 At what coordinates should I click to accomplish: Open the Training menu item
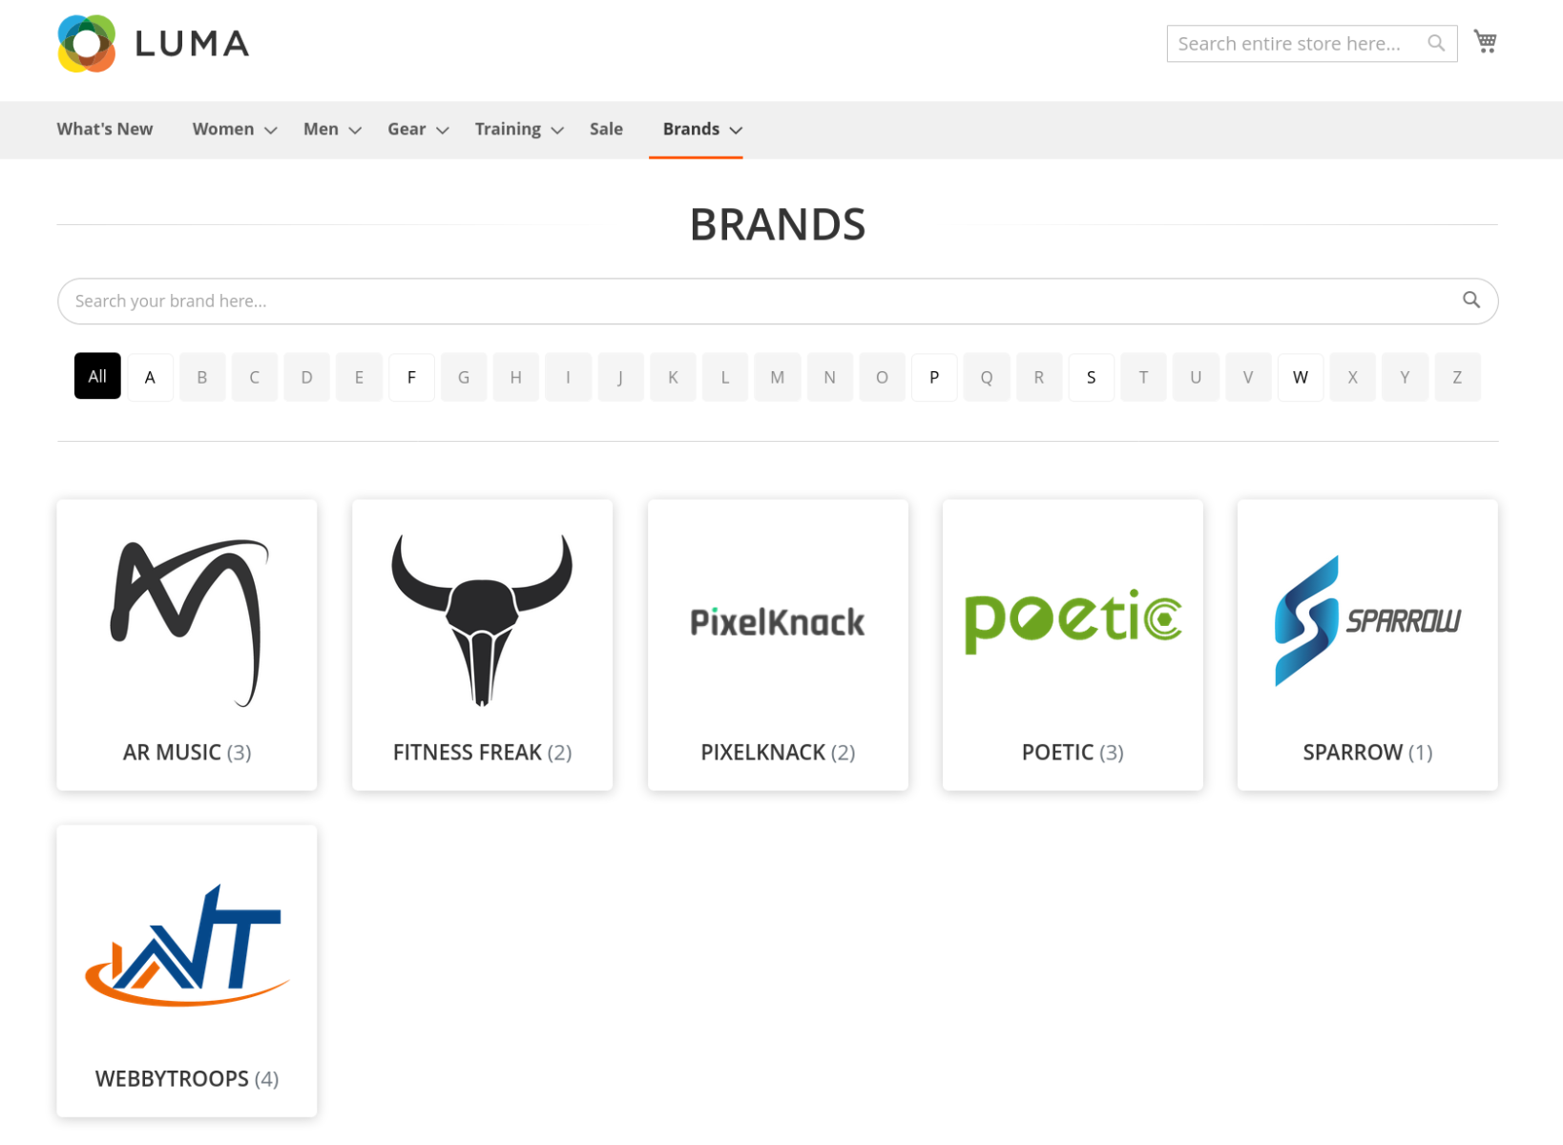click(508, 129)
